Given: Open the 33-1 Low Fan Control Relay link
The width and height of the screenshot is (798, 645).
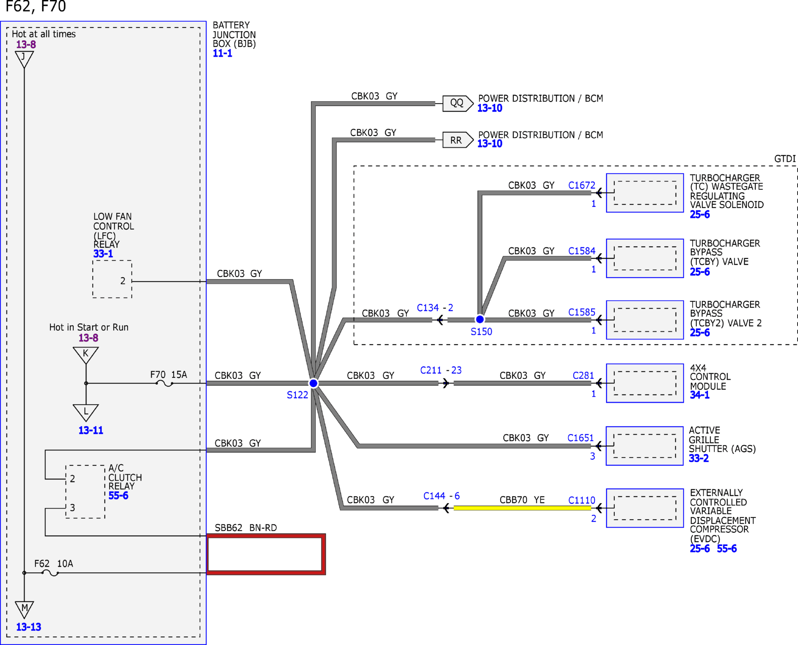Looking at the screenshot, I should click(103, 254).
